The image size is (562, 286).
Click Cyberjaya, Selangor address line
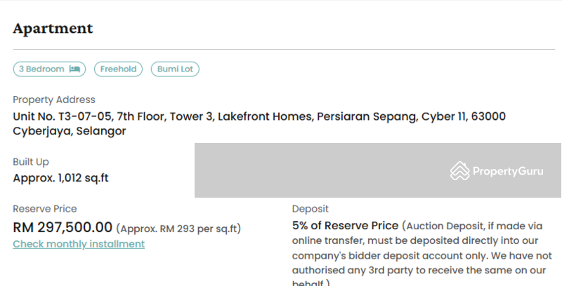[x=70, y=131]
